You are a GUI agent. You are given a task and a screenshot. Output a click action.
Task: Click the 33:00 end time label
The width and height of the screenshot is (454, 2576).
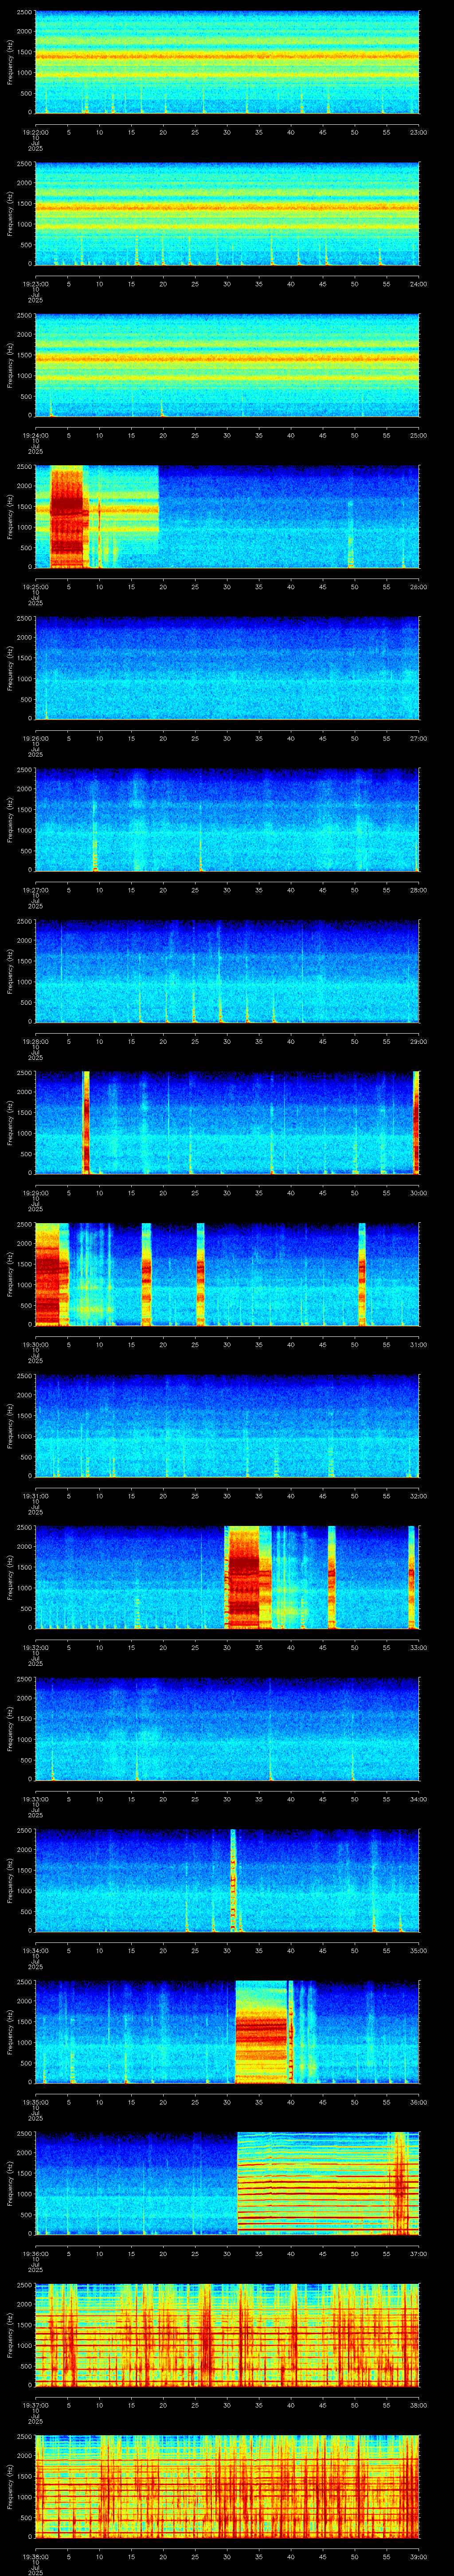pyautogui.click(x=418, y=1648)
